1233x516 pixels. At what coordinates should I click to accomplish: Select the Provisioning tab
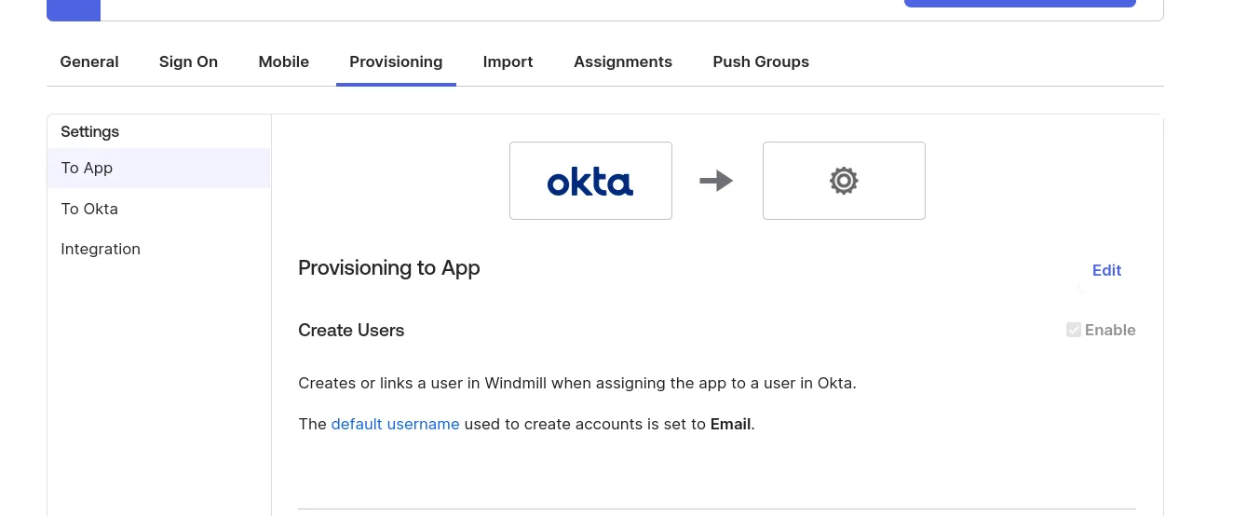pos(396,61)
